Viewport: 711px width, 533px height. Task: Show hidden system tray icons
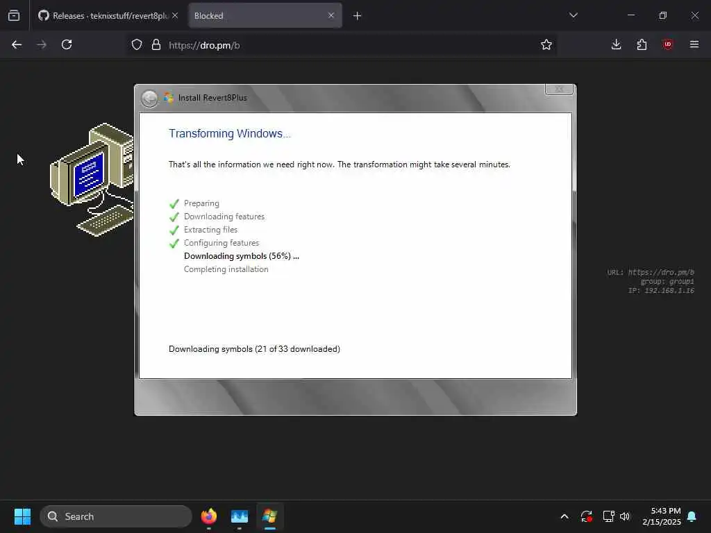[x=564, y=516]
